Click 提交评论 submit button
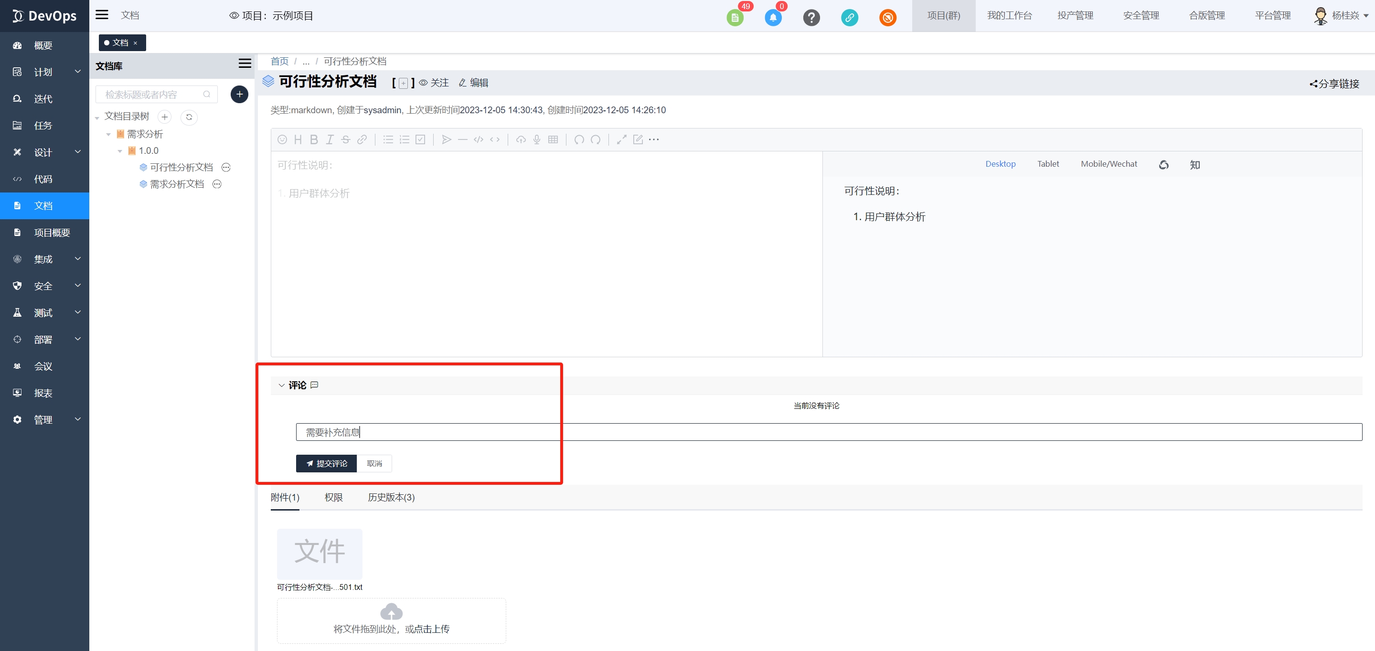Image resolution: width=1375 pixels, height=651 pixels. point(326,464)
